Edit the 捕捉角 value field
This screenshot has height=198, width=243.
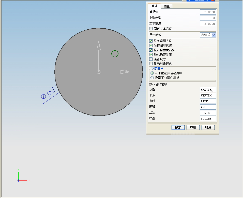pyautogui.click(x=208, y=12)
